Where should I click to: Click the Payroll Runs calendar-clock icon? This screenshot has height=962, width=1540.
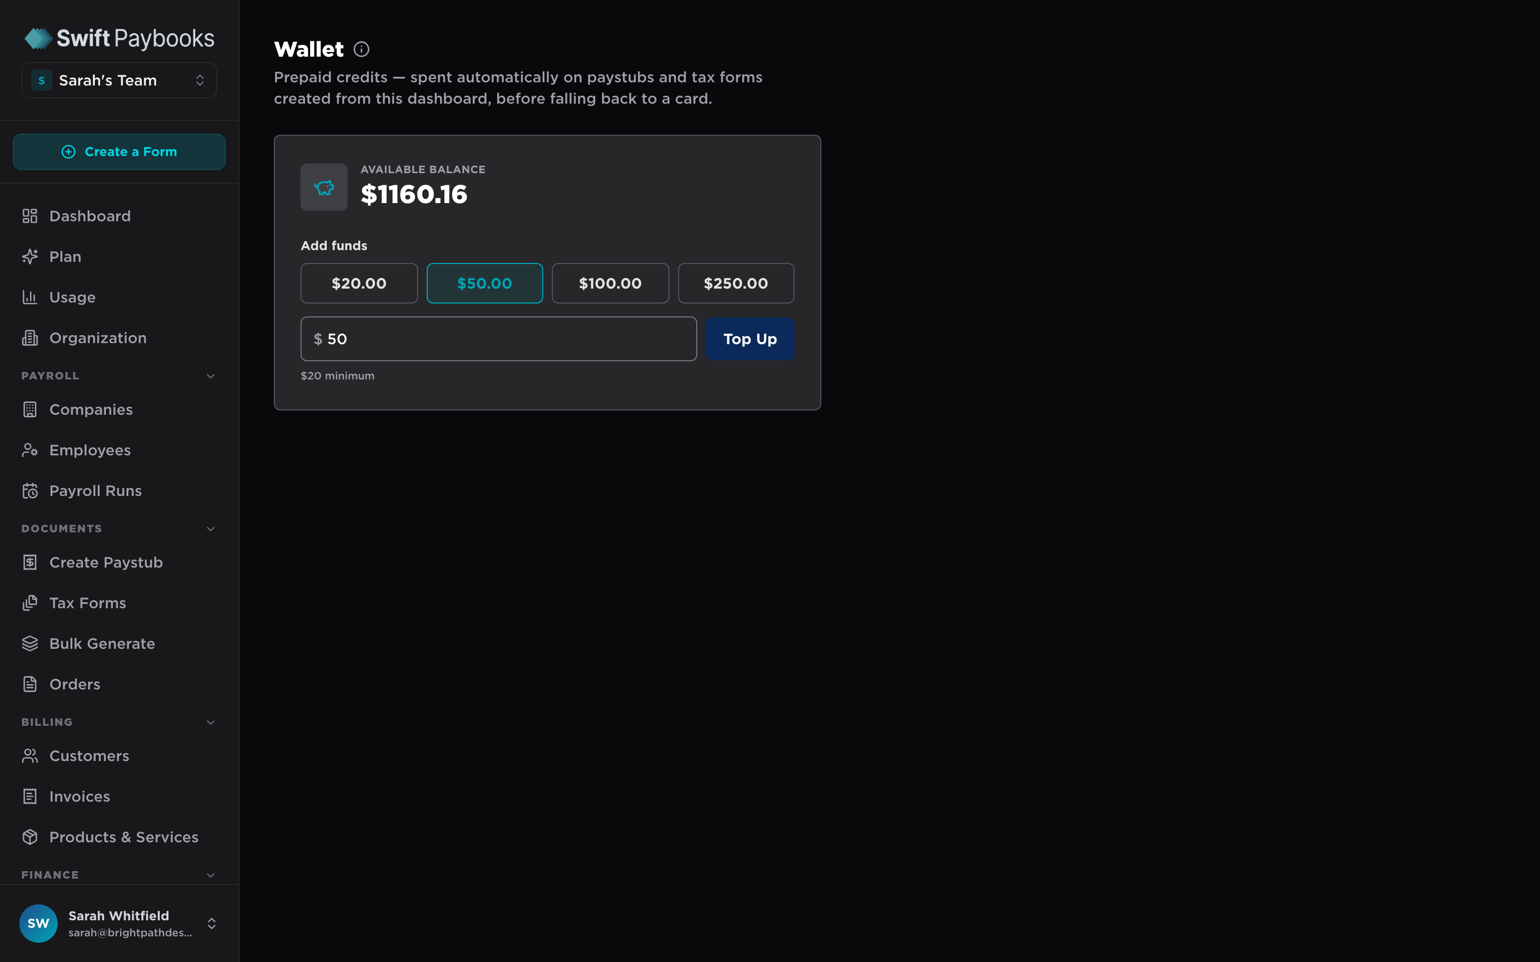click(30, 491)
